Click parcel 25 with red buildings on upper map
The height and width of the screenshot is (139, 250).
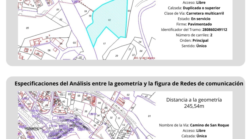tap(47, 37)
